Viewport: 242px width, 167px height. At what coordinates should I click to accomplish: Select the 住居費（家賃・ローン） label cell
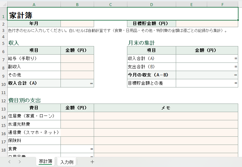coord(34,116)
